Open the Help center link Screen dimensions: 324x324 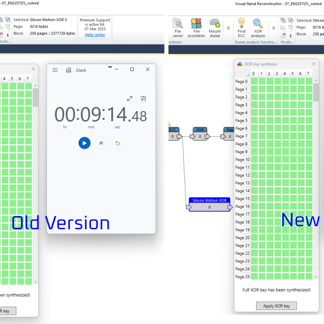point(95,35)
